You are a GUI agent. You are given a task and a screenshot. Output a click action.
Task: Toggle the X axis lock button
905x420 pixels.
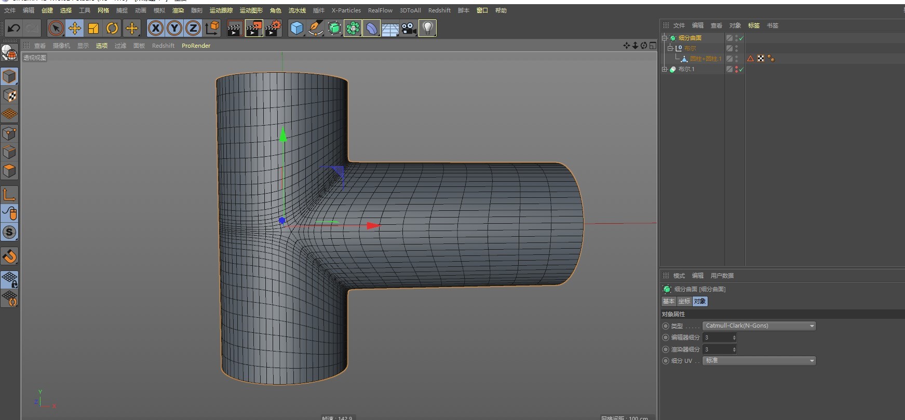(155, 28)
